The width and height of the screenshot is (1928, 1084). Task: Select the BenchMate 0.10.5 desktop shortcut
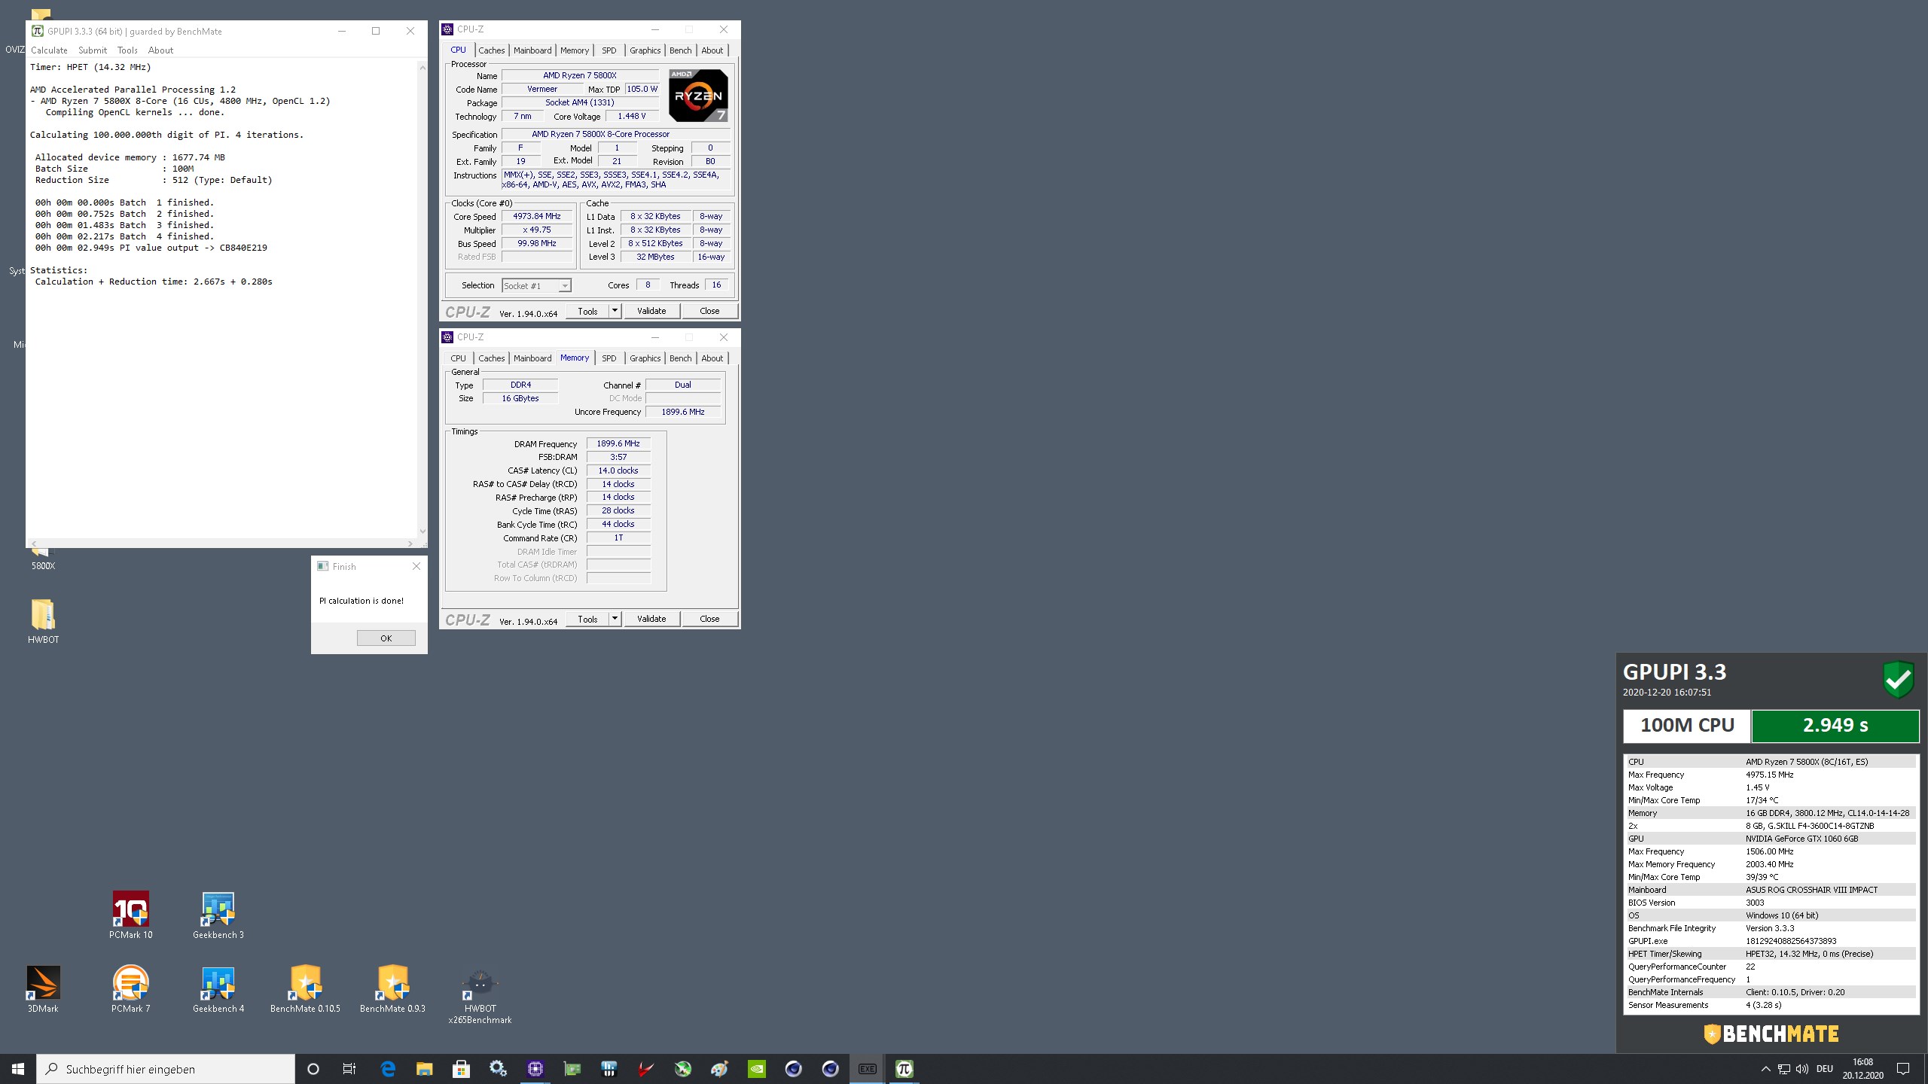pyautogui.click(x=305, y=989)
